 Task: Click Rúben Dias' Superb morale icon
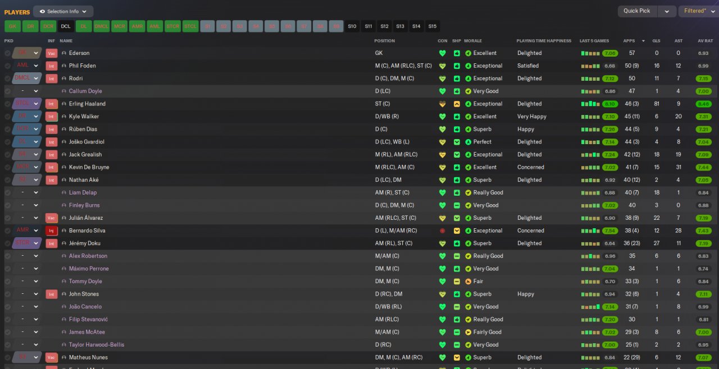(468, 129)
